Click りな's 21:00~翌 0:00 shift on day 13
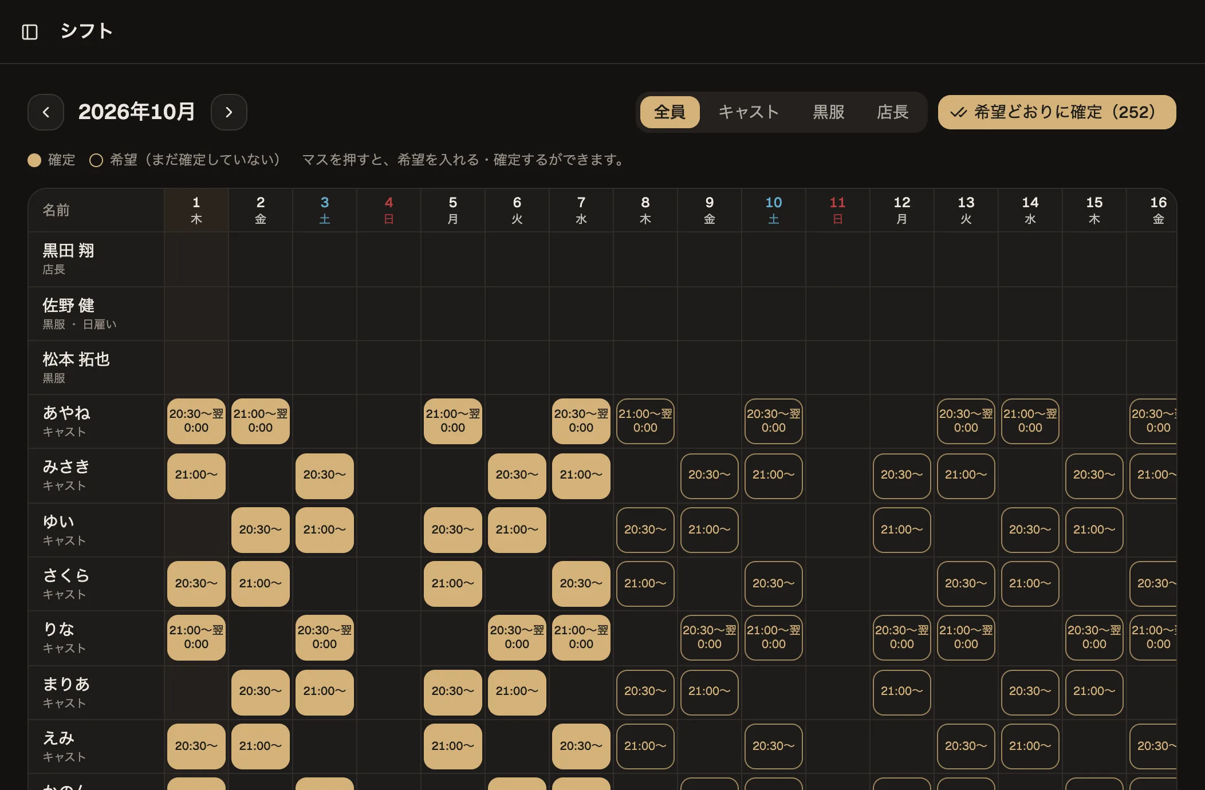 point(966,638)
